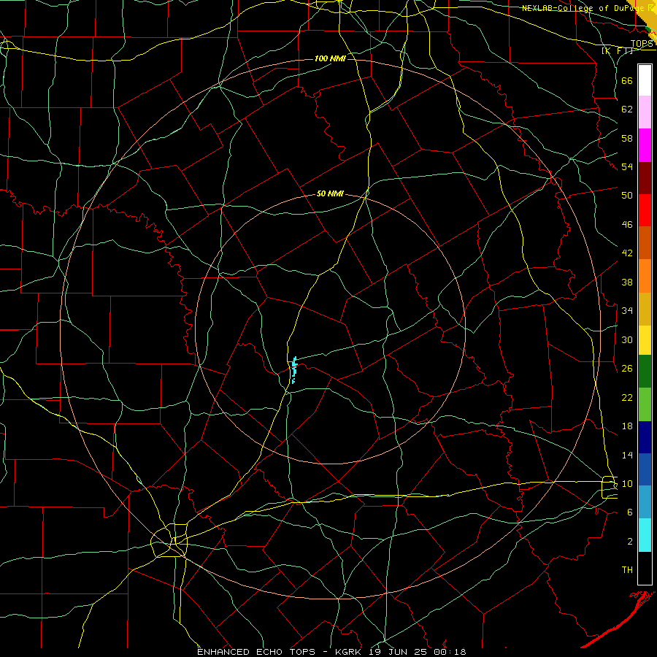Click the legend value "54"
The height and width of the screenshot is (657, 657).
pyautogui.click(x=627, y=166)
